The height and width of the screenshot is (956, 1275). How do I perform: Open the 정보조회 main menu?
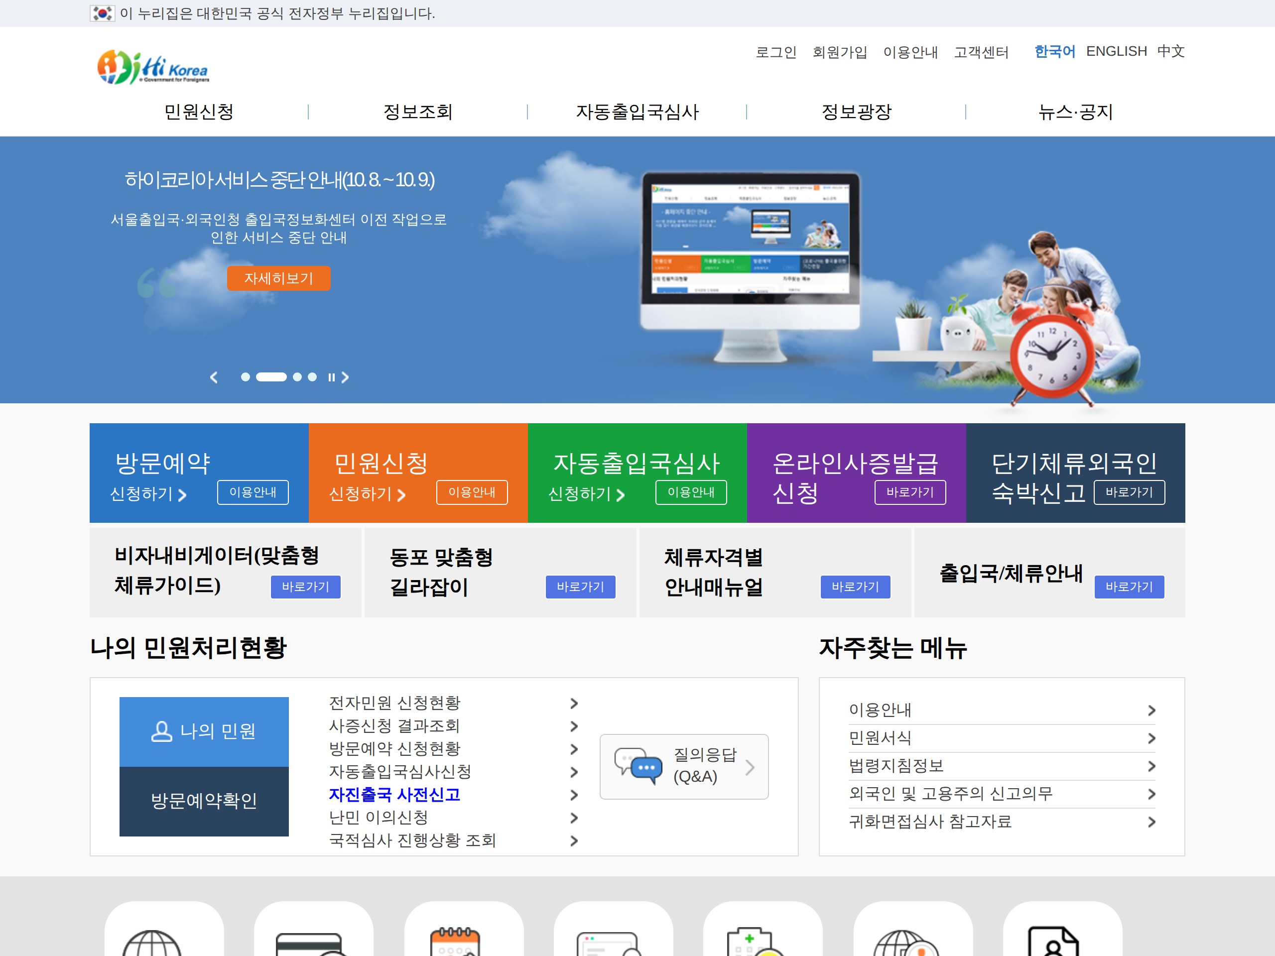click(418, 111)
